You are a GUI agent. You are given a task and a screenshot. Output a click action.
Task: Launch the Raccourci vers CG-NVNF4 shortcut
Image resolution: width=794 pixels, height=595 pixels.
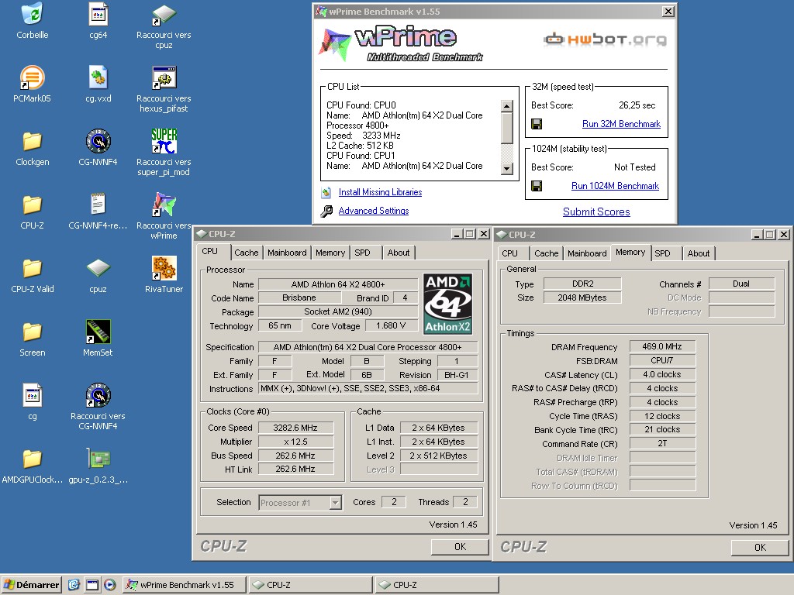tap(98, 396)
